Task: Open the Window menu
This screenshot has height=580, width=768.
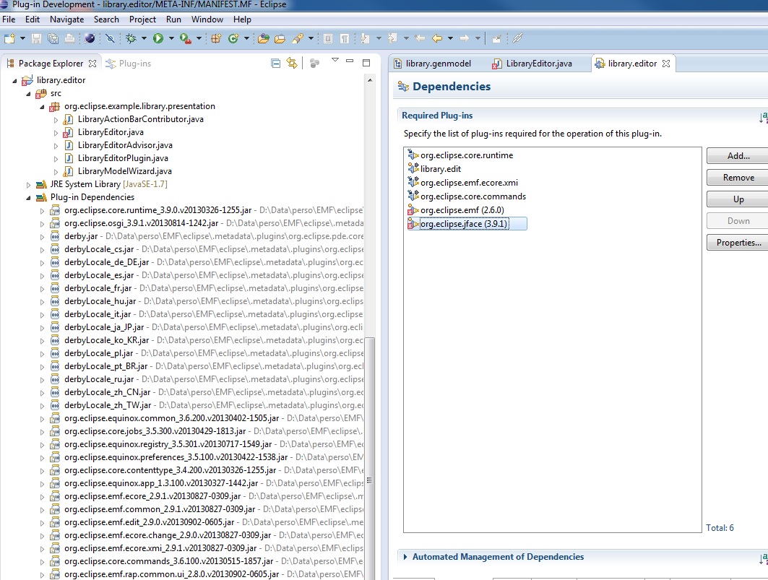Action: pos(207,20)
